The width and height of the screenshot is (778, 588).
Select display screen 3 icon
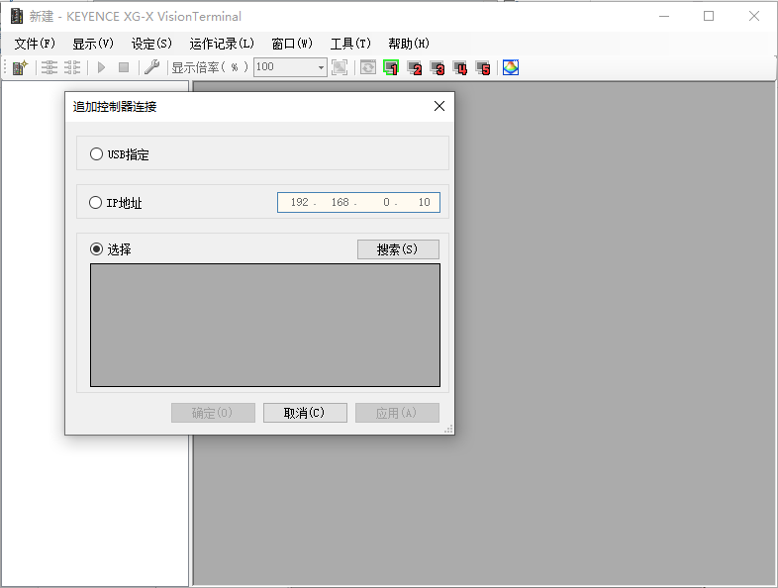[x=438, y=68]
